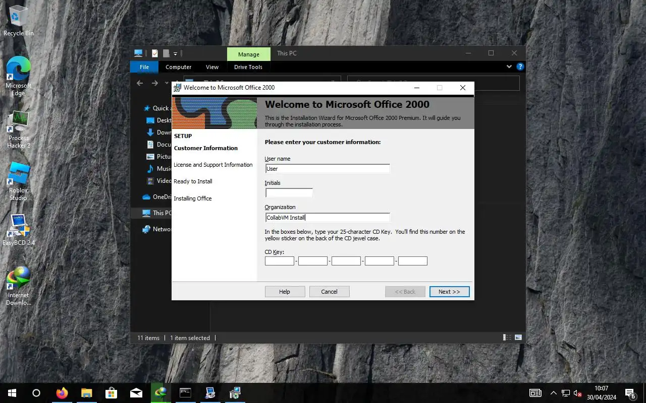Open the View ribbon tab
The width and height of the screenshot is (646, 403).
coord(212,67)
